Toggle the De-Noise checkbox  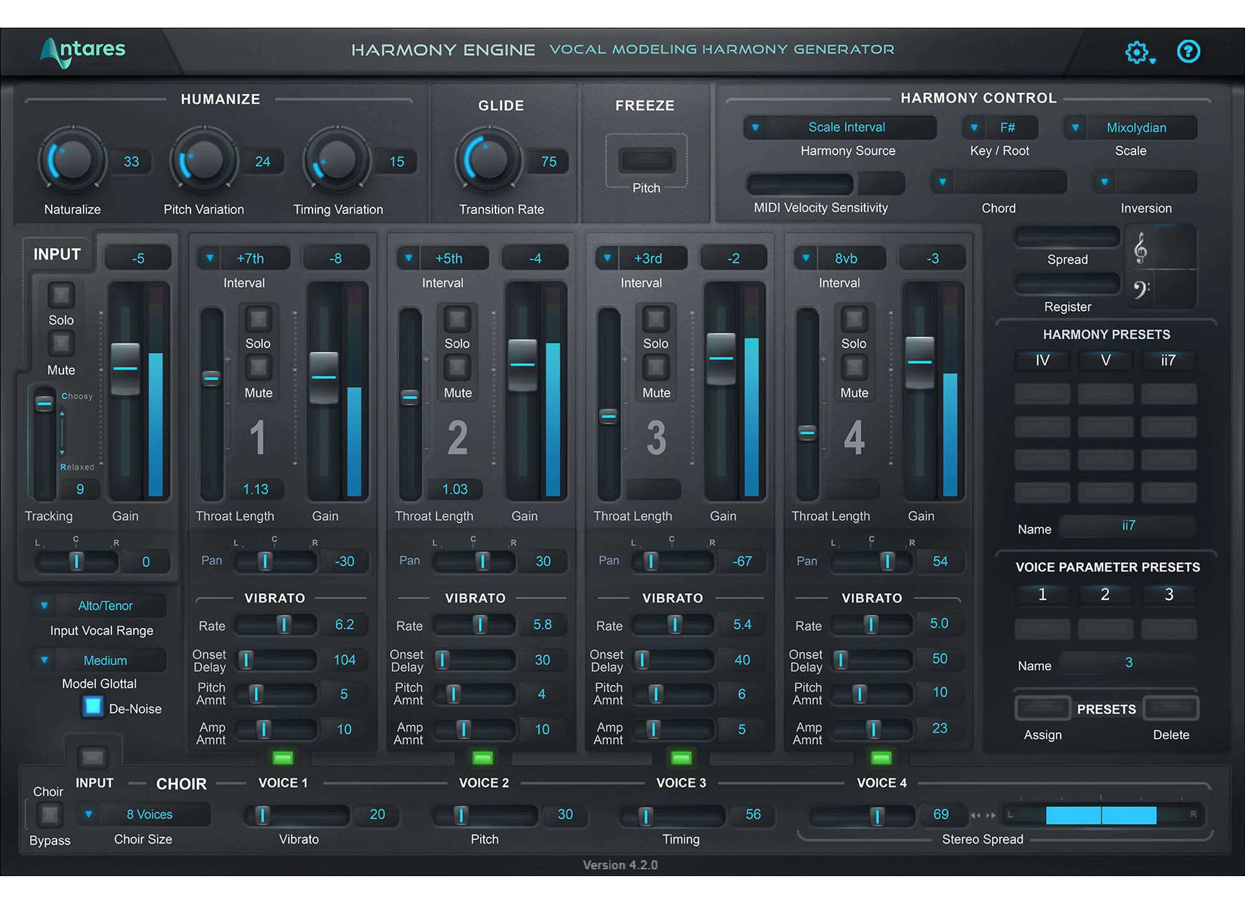coord(92,706)
